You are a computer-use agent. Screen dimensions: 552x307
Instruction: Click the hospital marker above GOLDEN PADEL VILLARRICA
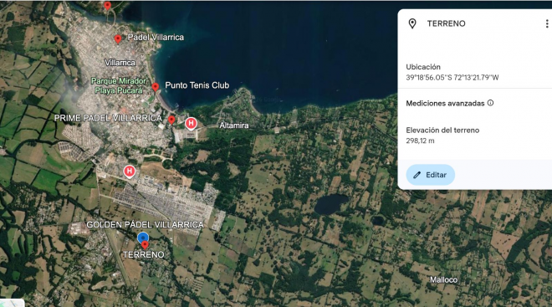click(x=129, y=171)
